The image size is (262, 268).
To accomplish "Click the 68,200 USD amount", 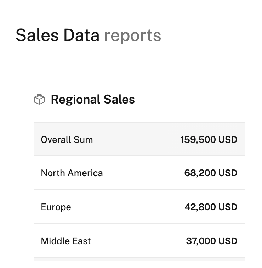I will 211,173.
